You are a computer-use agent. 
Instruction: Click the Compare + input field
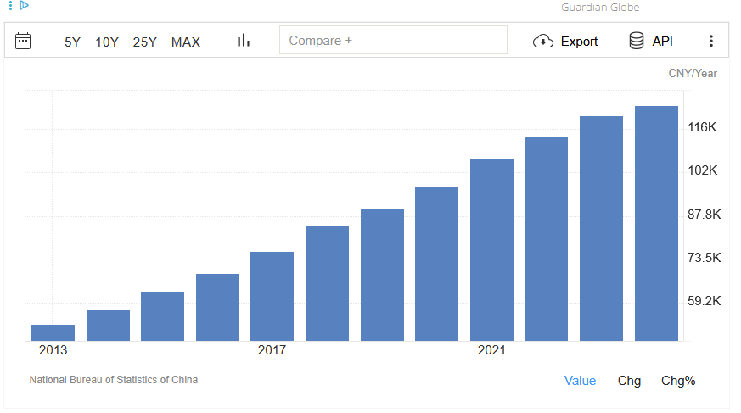pyautogui.click(x=393, y=40)
